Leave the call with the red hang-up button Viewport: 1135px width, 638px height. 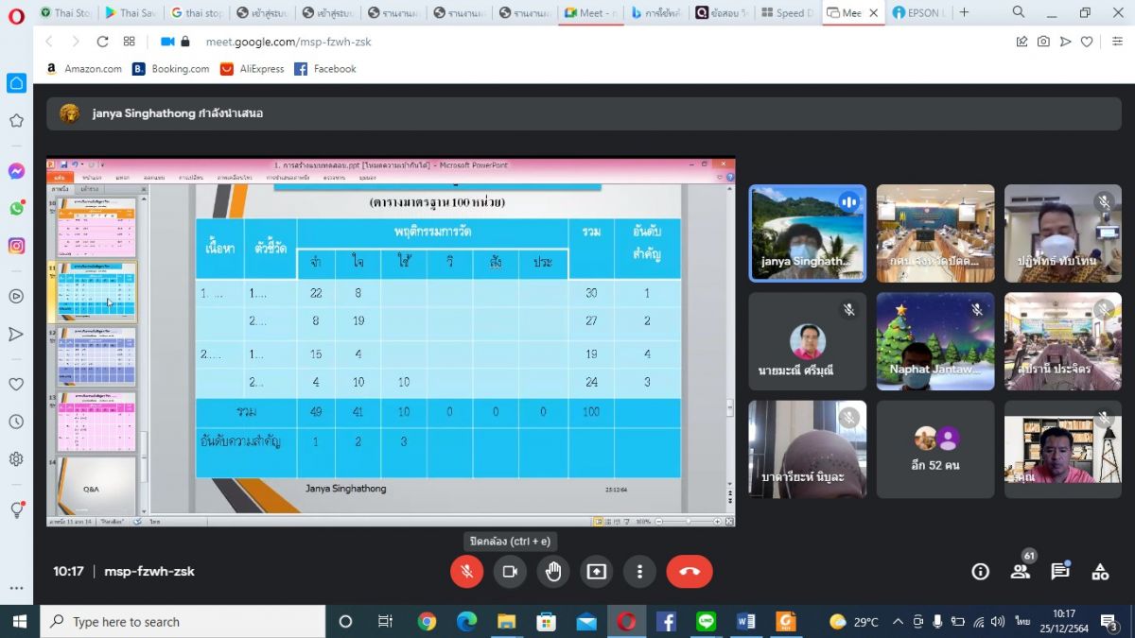(x=689, y=571)
